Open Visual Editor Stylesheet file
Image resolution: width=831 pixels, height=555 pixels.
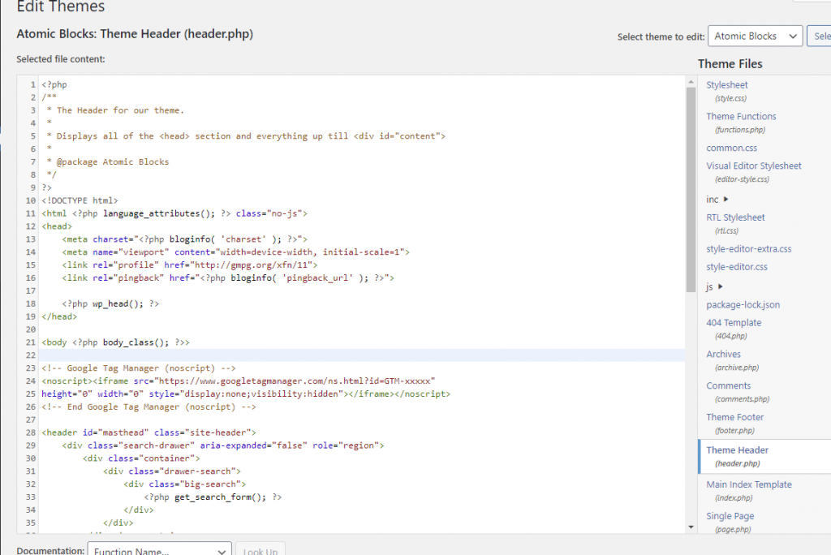(753, 166)
